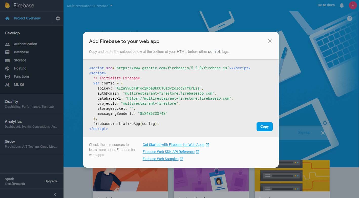Click external-link icon beside API Reference link
359x198 pixels.
point(198,152)
